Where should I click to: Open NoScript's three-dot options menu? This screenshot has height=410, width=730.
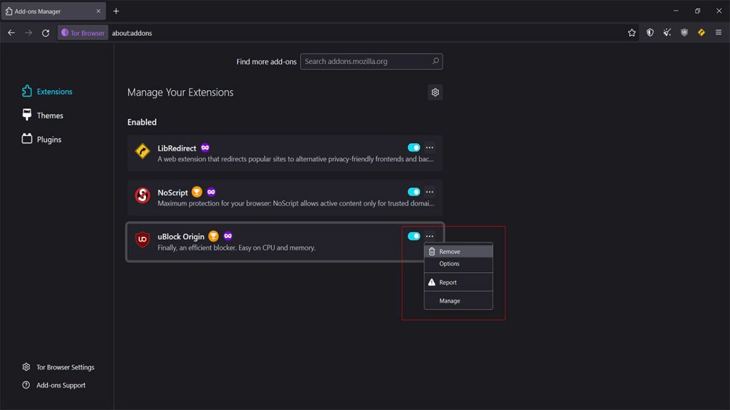(429, 191)
